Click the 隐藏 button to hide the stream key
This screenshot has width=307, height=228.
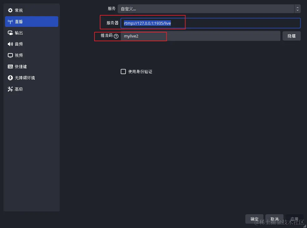pos(292,36)
